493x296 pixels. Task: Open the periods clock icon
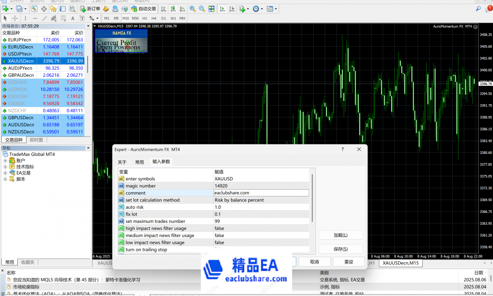point(256,9)
